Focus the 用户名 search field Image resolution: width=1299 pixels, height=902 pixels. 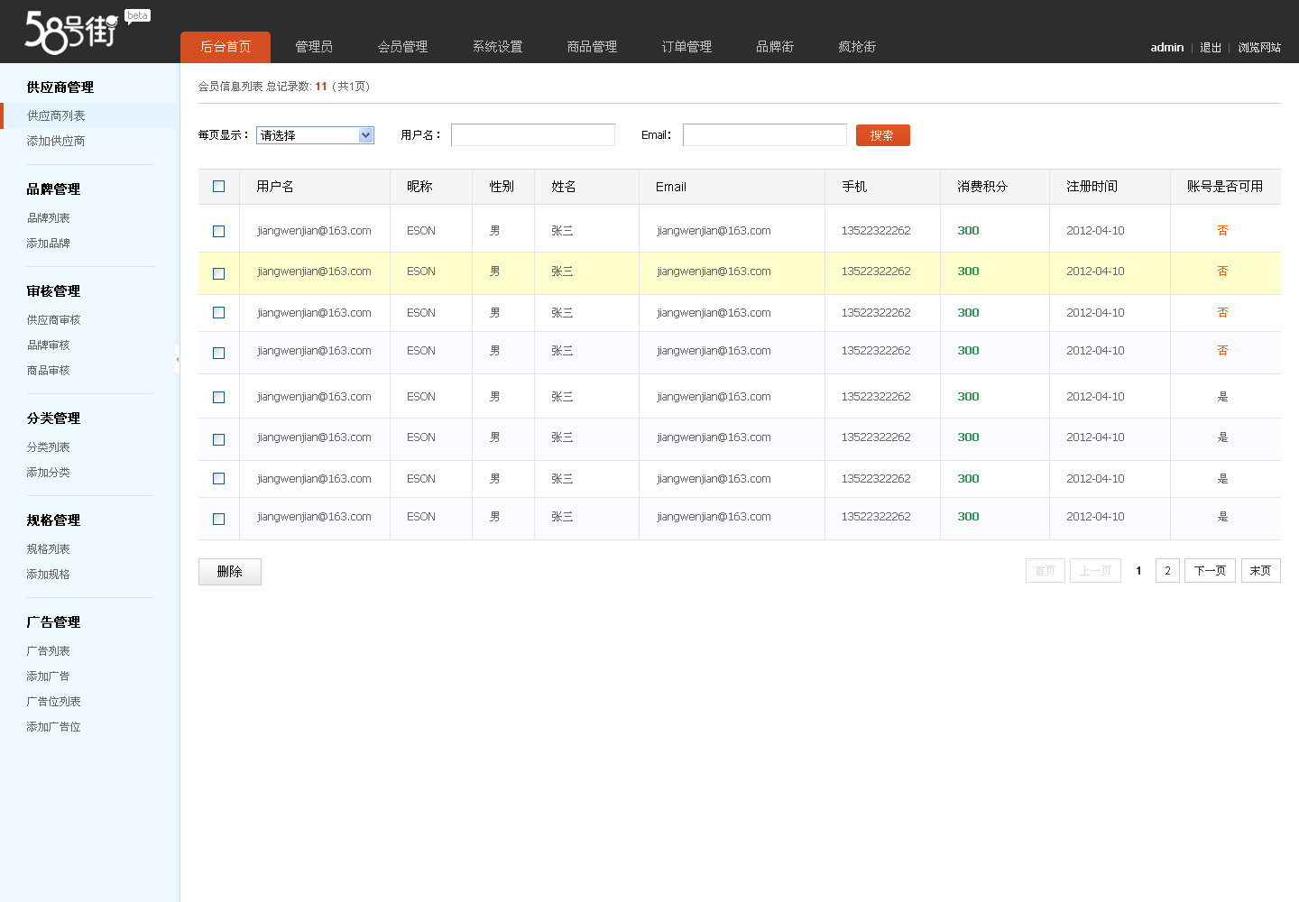coord(533,135)
